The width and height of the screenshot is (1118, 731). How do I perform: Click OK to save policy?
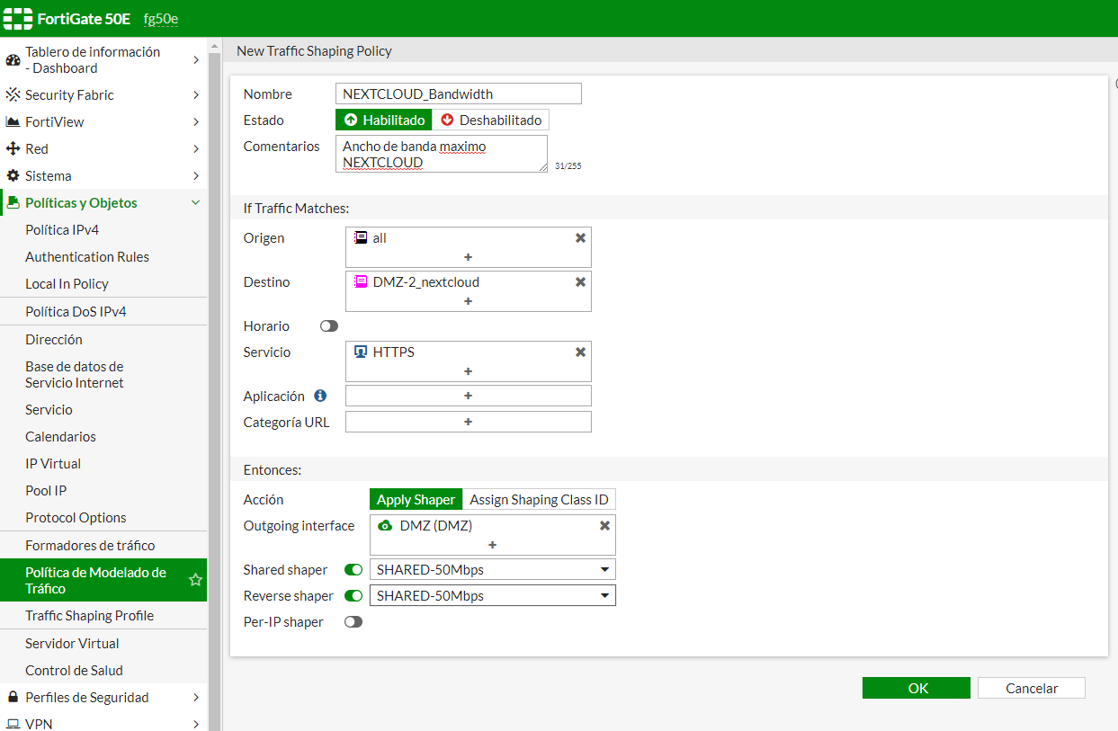pos(917,688)
